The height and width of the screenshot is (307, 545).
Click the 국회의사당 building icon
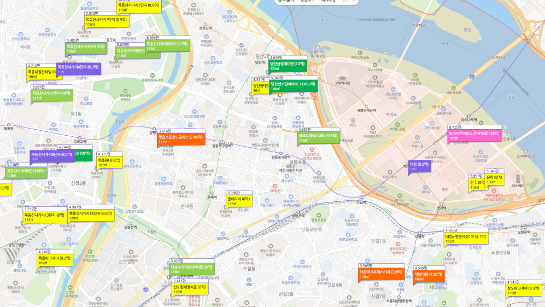[x=342, y=78]
